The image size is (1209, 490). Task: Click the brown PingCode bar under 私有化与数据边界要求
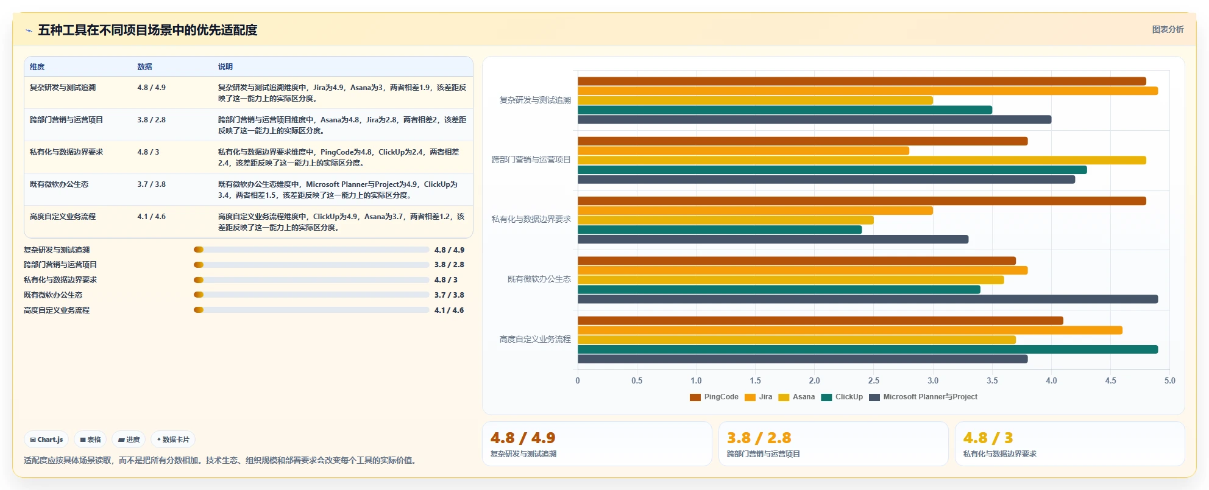click(862, 201)
